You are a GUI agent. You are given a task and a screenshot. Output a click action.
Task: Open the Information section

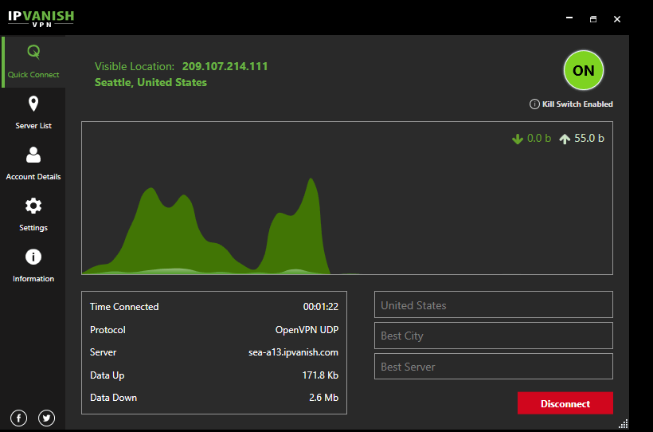tap(33, 265)
